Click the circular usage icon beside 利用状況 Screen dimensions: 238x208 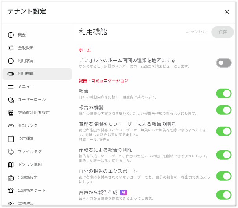pyautogui.click(x=11, y=61)
